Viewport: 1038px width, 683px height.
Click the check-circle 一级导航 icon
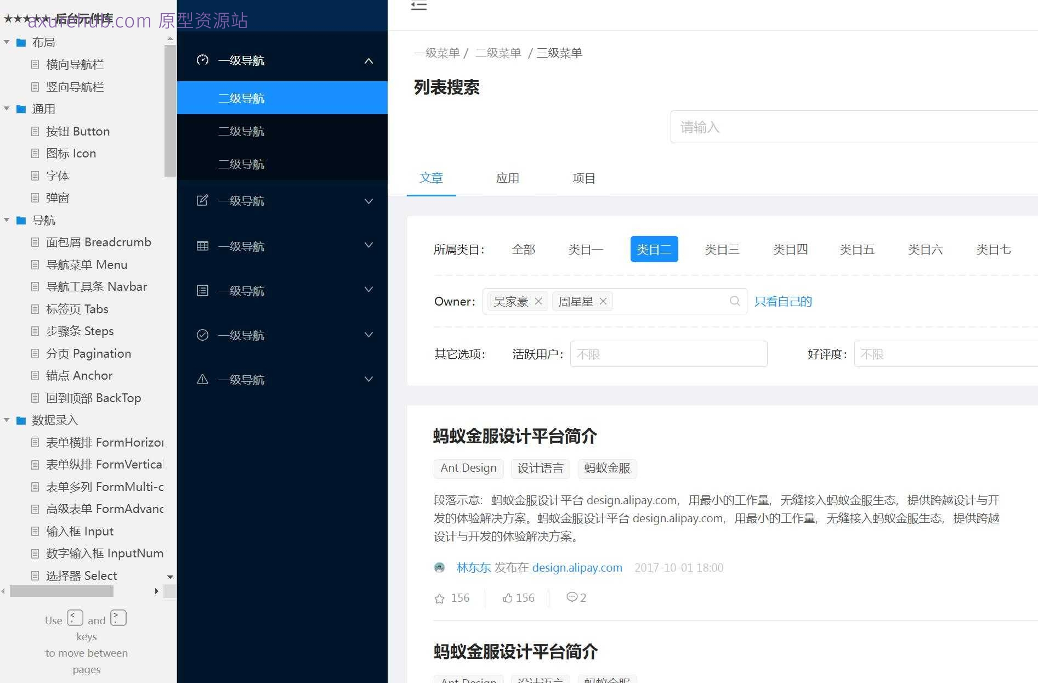[x=202, y=335]
